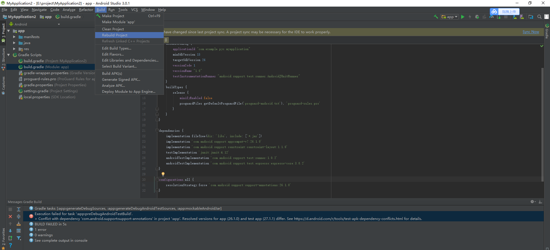Click the green Run app button

pyautogui.click(x=463, y=17)
